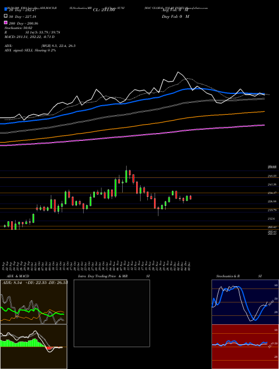Click the 'SI 14/3: 55.79 / 59.78' value
The width and height of the screenshot is (279, 369).
[43, 32]
